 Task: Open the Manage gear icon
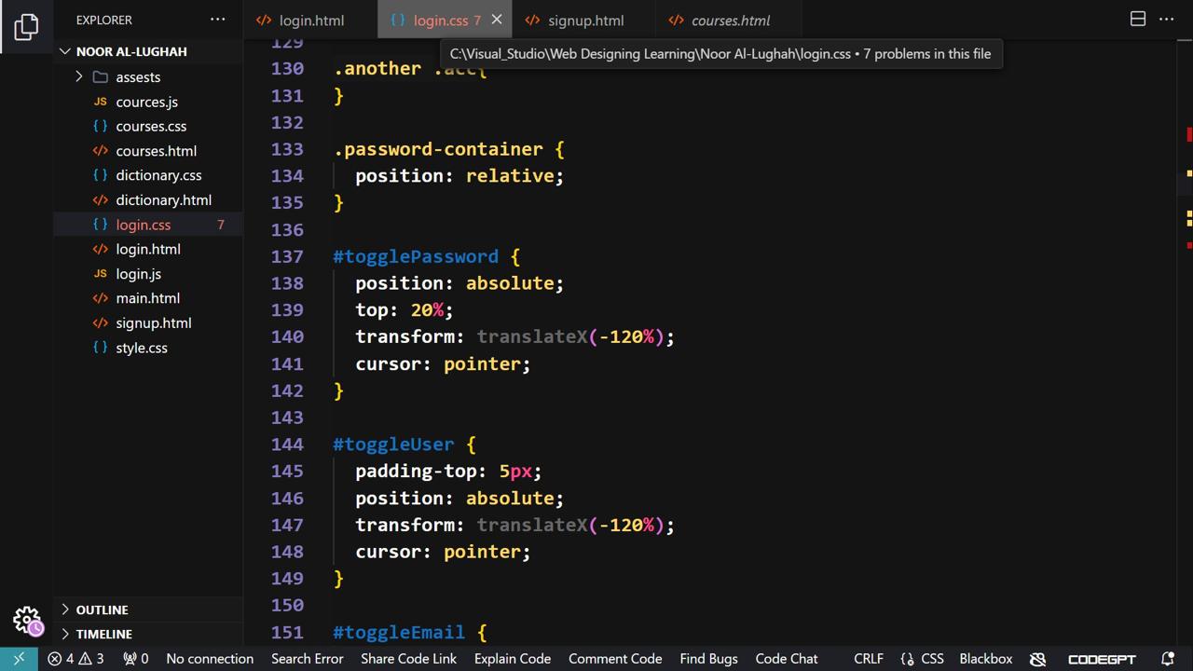coord(27,621)
